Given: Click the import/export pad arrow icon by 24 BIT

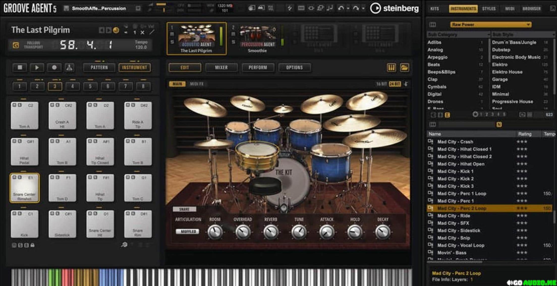Looking at the screenshot, I should tap(406, 84).
